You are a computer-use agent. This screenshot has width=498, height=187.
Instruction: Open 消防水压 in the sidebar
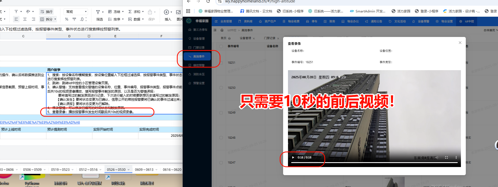click(196, 74)
